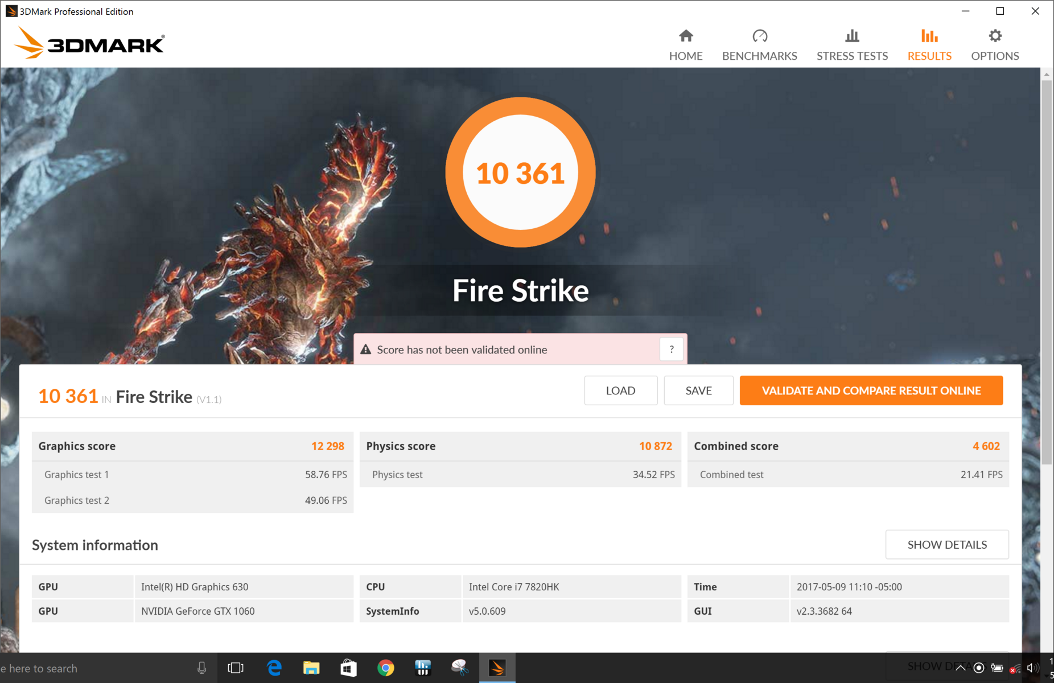Click the Physics test row
Screen dimensions: 1054x683
(x=520, y=474)
